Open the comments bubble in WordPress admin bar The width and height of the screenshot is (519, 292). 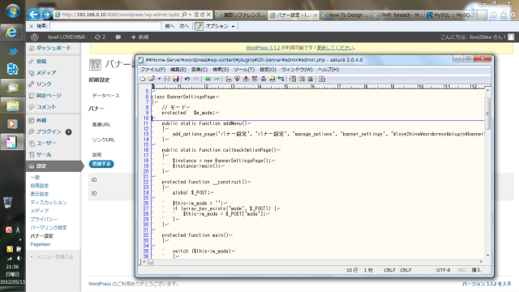[x=118, y=37]
